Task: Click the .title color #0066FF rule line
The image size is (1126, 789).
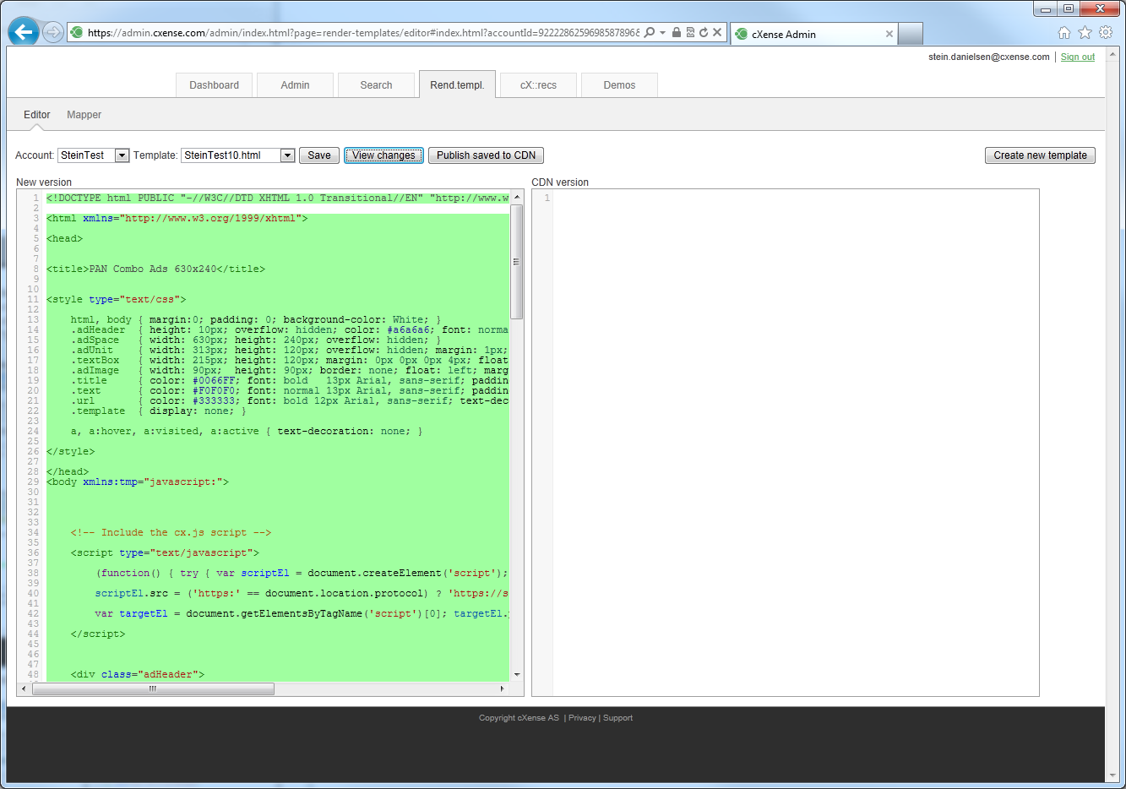Action: [290, 380]
